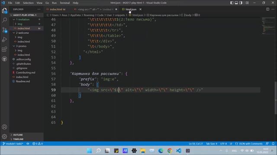Open Windows Start menu

(x=89, y=151)
